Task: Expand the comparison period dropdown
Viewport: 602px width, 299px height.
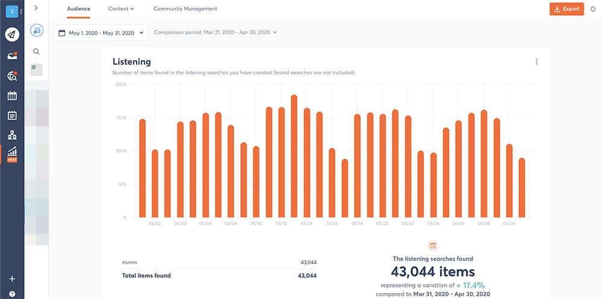Action: (215, 32)
